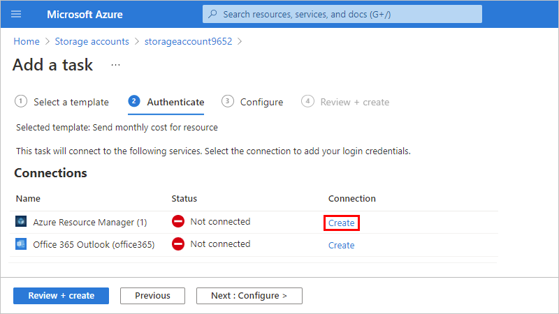Create the Office 365 Outlook connection
The height and width of the screenshot is (314, 559).
pos(341,246)
